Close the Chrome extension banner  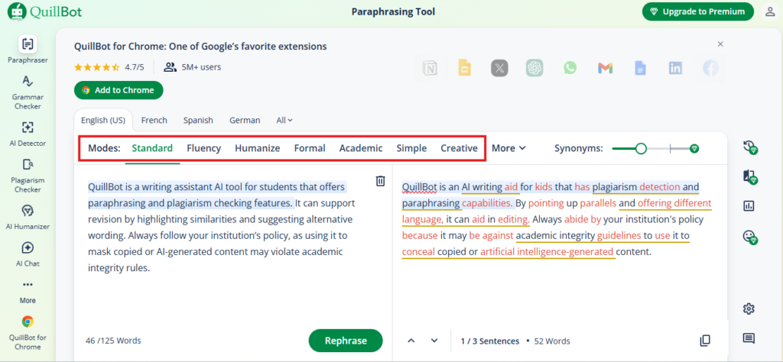[x=720, y=44]
